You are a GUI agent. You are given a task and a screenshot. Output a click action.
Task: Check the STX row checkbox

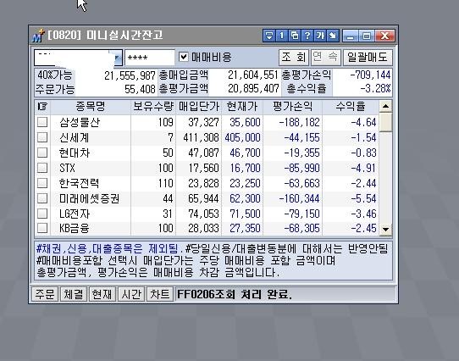point(42,167)
